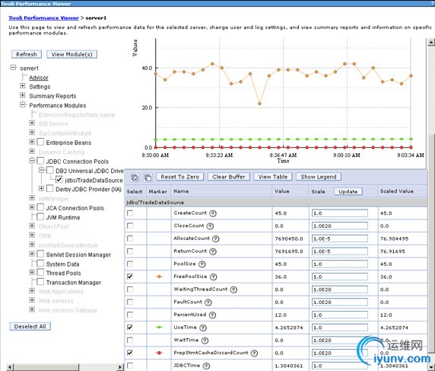The width and height of the screenshot is (435, 371).
Task: Uncheck jdbc/TradeDataSource in the tree
Action: [x=59, y=180]
